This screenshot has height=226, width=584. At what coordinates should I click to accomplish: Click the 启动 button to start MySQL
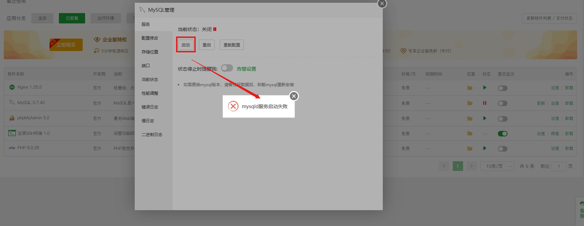(186, 45)
